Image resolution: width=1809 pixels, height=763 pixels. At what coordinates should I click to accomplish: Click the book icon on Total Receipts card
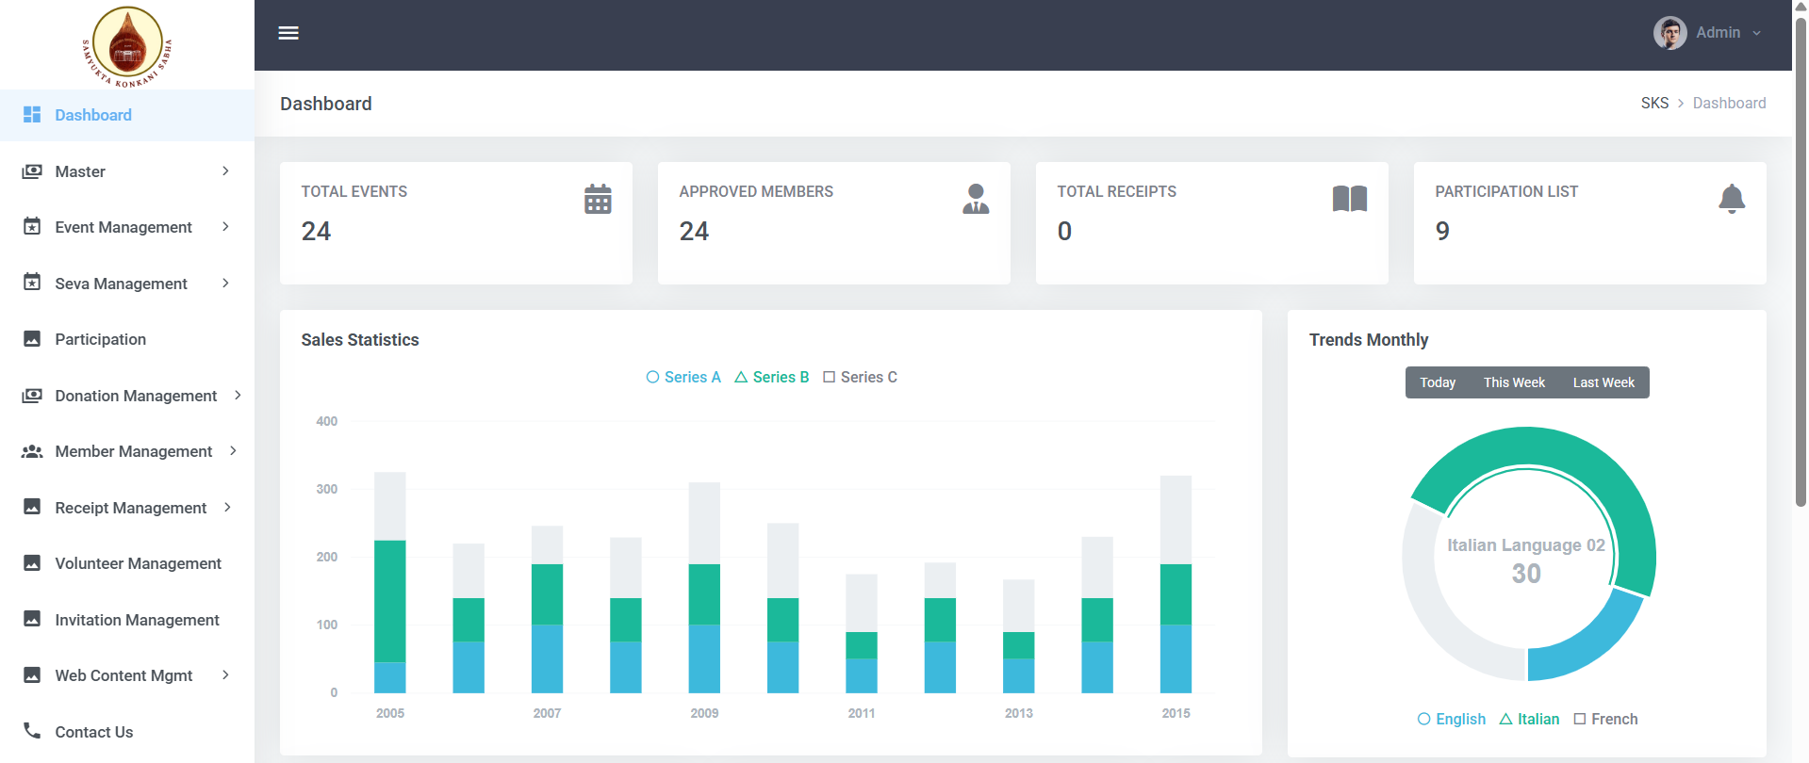[x=1349, y=199]
